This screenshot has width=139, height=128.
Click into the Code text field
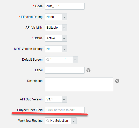[x=65, y=6]
